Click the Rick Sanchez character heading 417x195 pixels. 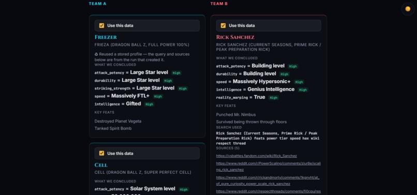tap(235, 37)
